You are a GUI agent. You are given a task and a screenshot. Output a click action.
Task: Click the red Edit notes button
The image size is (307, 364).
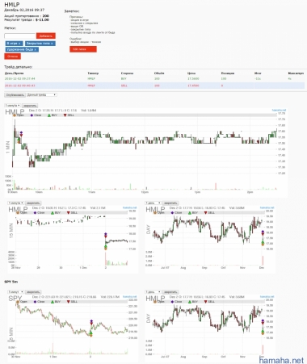83,49
